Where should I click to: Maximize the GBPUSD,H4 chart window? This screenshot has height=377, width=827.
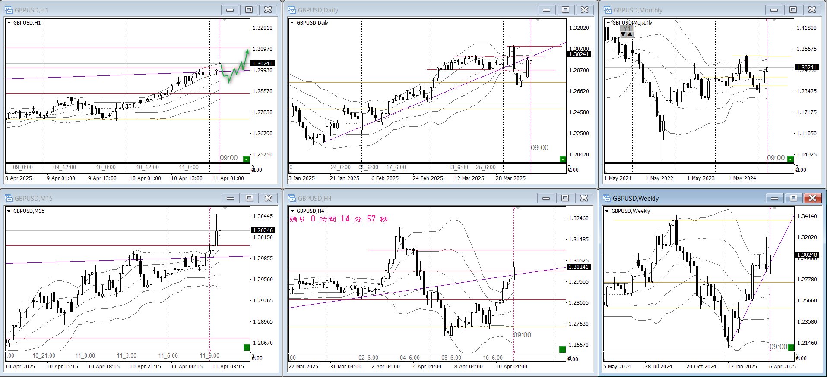565,198
